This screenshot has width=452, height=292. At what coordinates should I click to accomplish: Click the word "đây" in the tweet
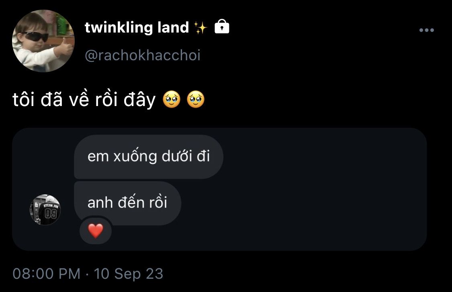(139, 100)
